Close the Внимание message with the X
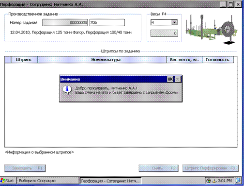244x186 pixels. [x=178, y=79]
